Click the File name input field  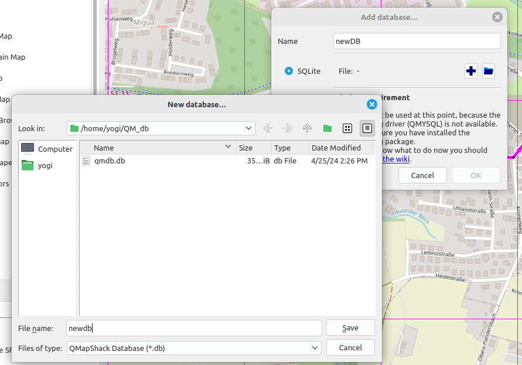[193, 328]
